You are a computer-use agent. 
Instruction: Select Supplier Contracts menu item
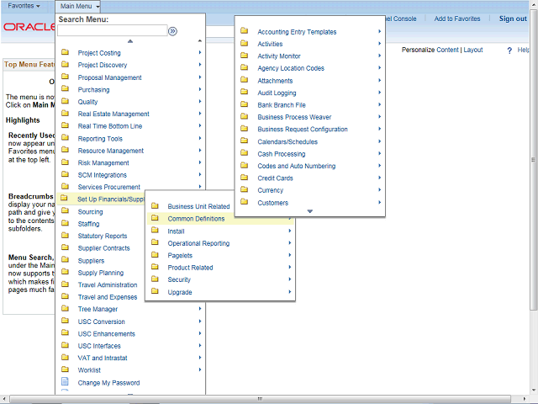click(103, 248)
